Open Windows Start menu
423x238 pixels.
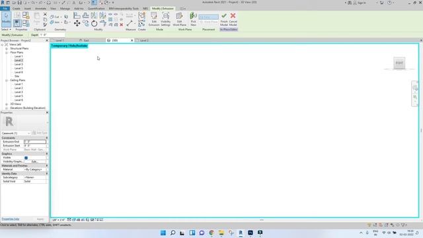pos(163,233)
